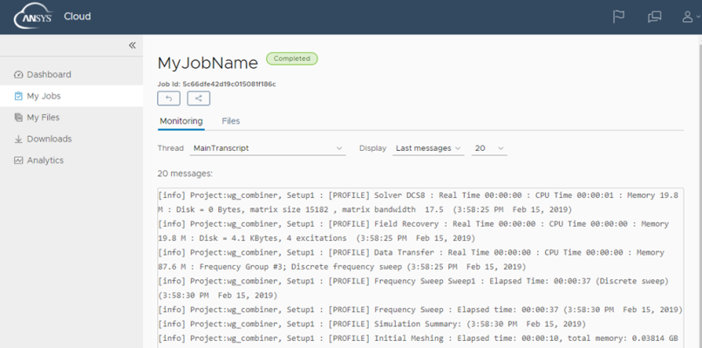The width and height of the screenshot is (702, 348).
Task: Select the Dashboard sidebar entry
Action: pos(72,74)
